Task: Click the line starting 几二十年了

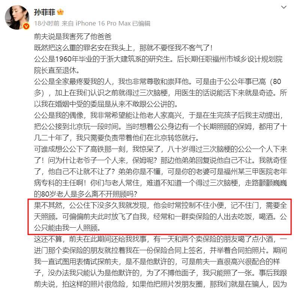Action: (x=117, y=138)
